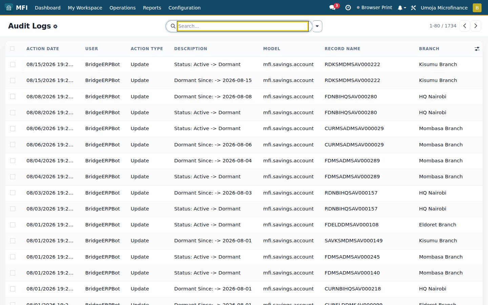Go to the previous page of records
Viewport: 488px width, 305px height.
[x=465, y=26]
